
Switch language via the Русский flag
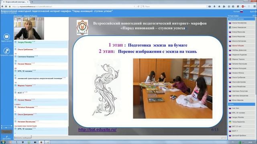tap(241, 12)
